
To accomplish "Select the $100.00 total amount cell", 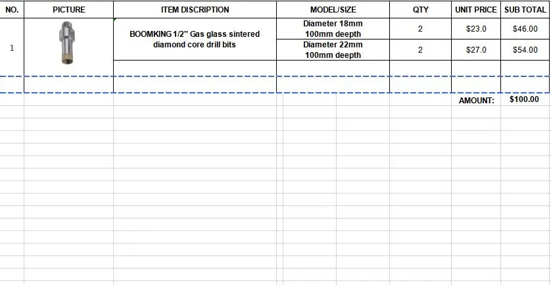I will [x=525, y=99].
